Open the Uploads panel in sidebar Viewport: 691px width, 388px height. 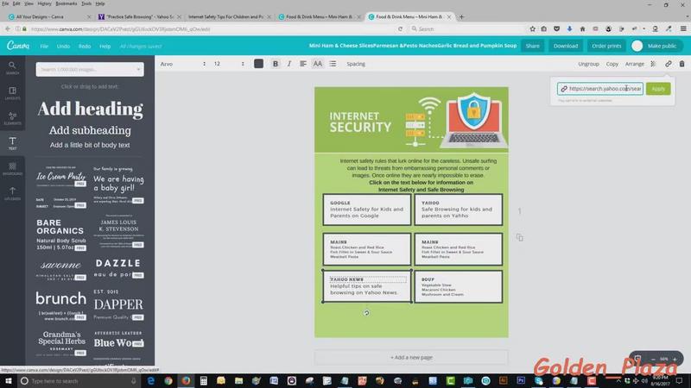[x=12, y=193]
